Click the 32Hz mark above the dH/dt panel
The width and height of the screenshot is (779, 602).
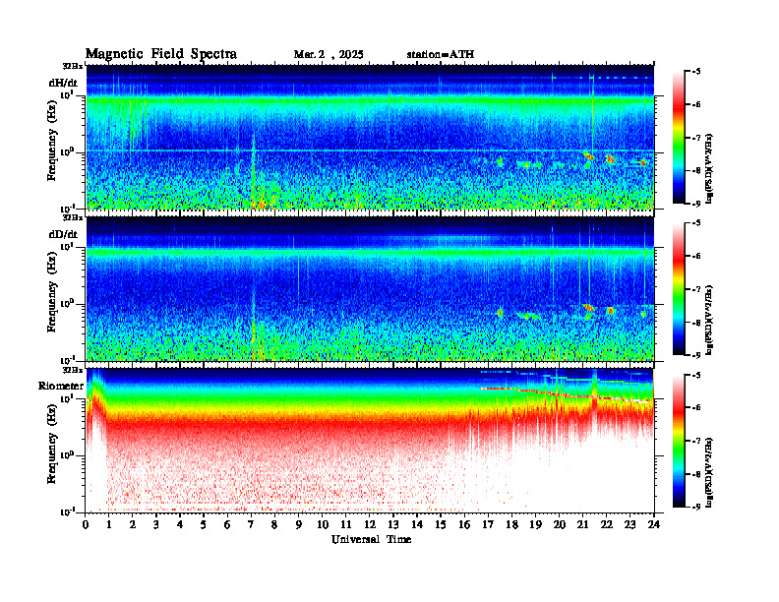(x=73, y=66)
